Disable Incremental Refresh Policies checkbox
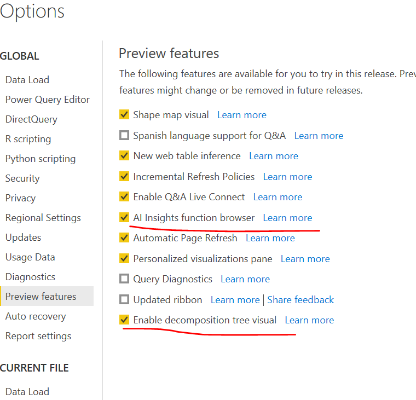 pyautogui.click(x=124, y=177)
